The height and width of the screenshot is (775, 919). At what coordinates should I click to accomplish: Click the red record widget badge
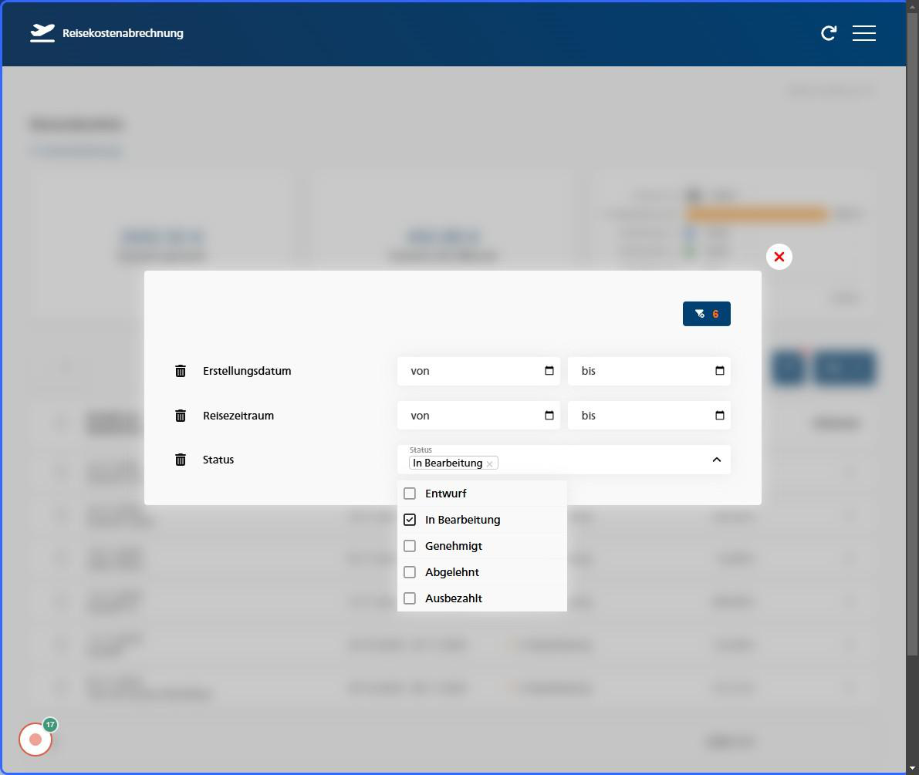pos(35,740)
